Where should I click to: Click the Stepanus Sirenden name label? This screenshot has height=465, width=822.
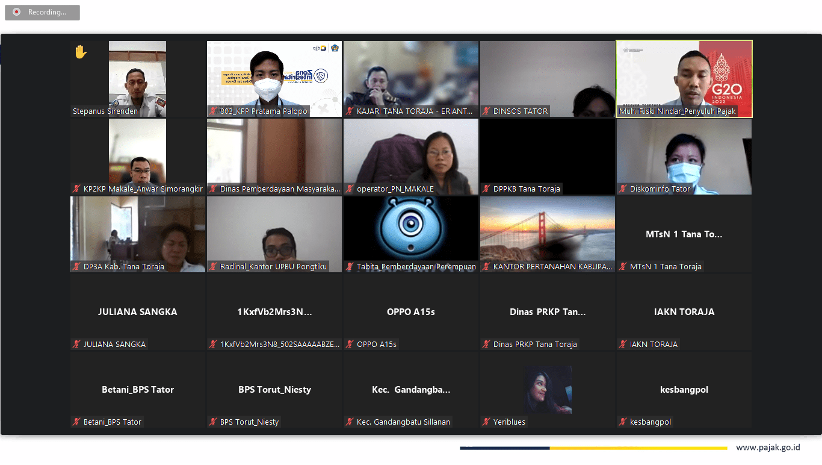tap(105, 111)
